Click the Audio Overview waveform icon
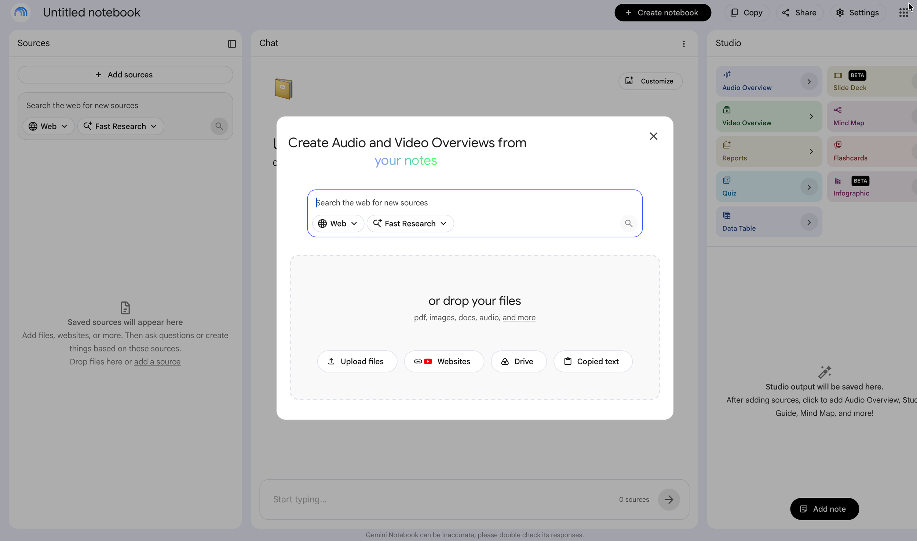This screenshot has width=917, height=541. (727, 74)
